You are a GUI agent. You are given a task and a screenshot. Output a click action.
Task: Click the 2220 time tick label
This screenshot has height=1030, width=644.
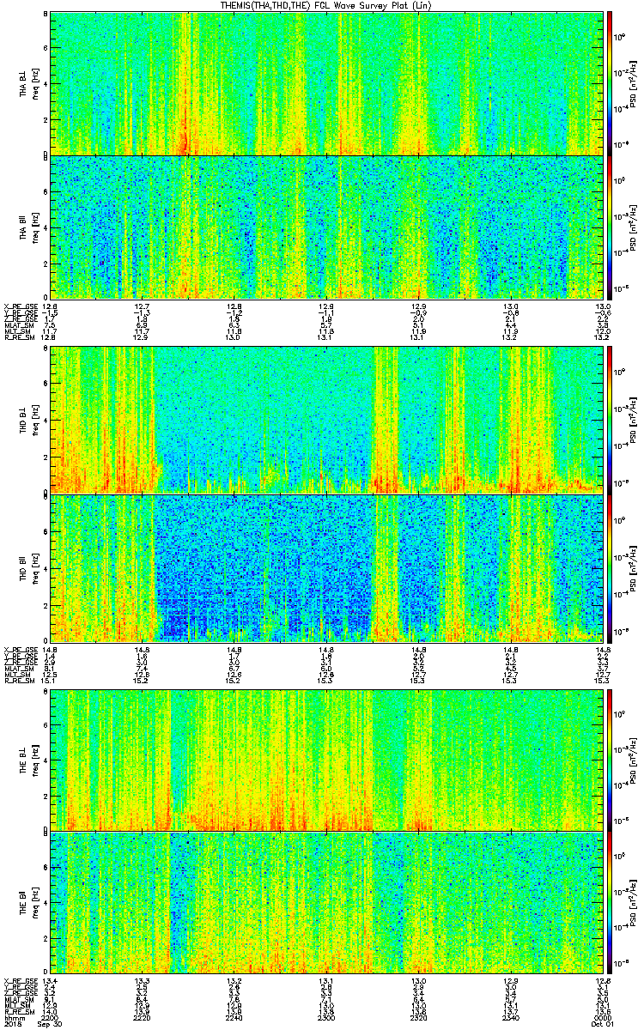[143, 1017]
